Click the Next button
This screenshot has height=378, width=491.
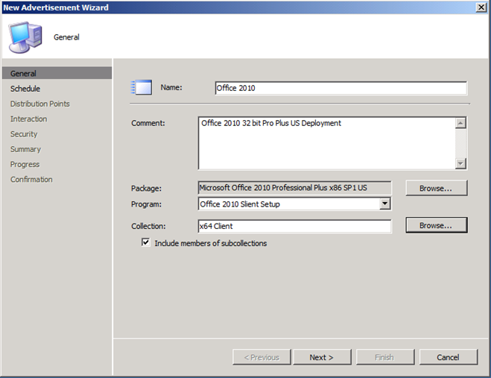(x=322, y=357)
